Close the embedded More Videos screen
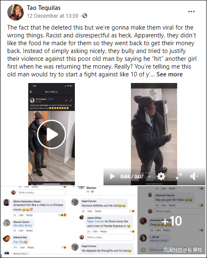207x258 pixels. pos(31,92)
